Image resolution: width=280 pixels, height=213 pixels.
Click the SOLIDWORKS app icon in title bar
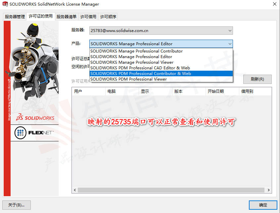(x=5, y=4)
